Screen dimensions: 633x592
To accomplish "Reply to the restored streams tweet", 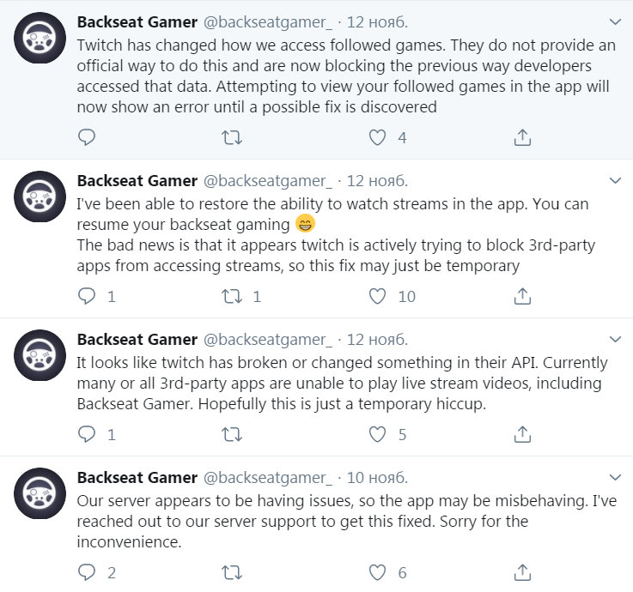I will (87, 296).
